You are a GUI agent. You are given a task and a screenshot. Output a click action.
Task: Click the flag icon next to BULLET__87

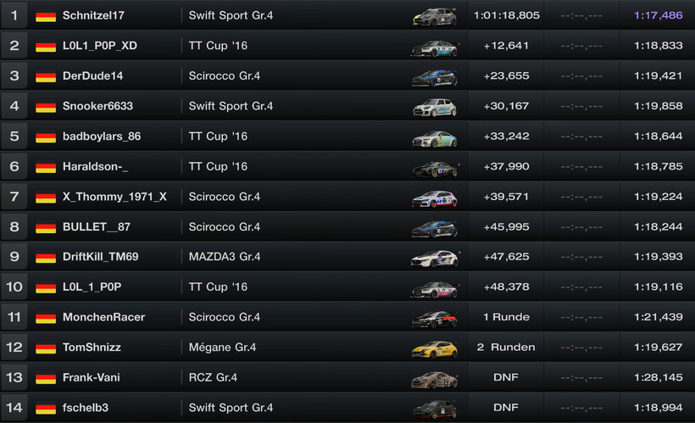pyautogui.click(x=46, y=227)
